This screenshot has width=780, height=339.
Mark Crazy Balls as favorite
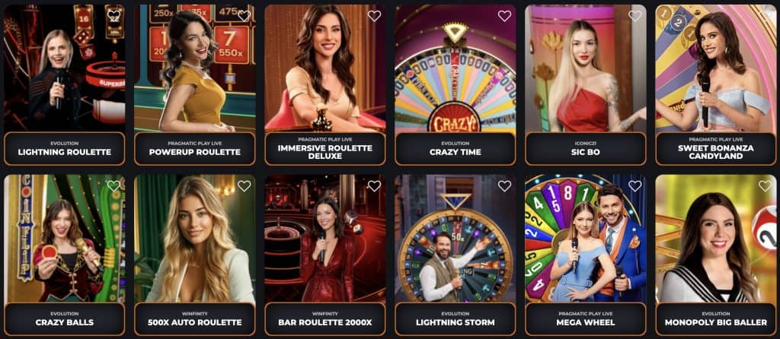(x=114, y=186)
